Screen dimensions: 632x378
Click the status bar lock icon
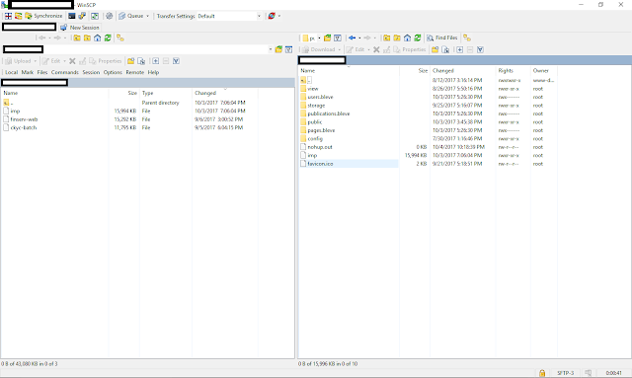click(x=542, y=373)
